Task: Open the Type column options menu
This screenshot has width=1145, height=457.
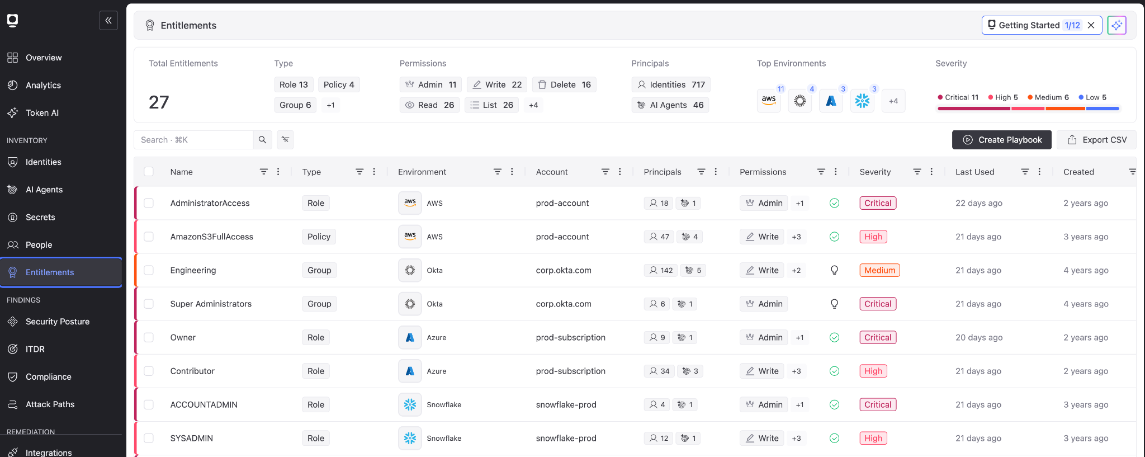Action: (x=374, y=172)
